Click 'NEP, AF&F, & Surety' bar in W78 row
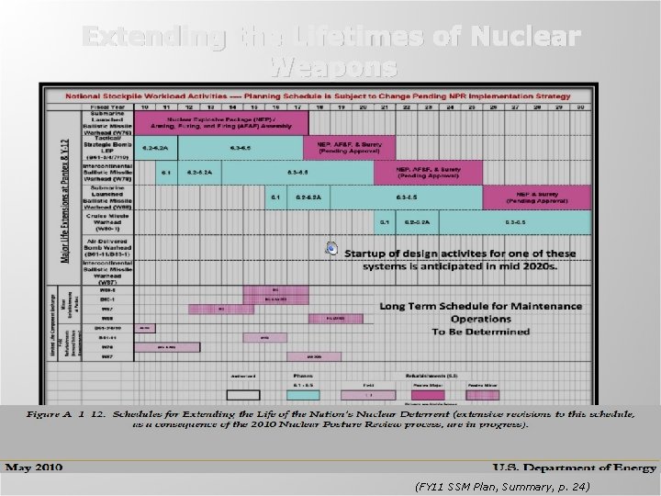 [x=429, y=173]
